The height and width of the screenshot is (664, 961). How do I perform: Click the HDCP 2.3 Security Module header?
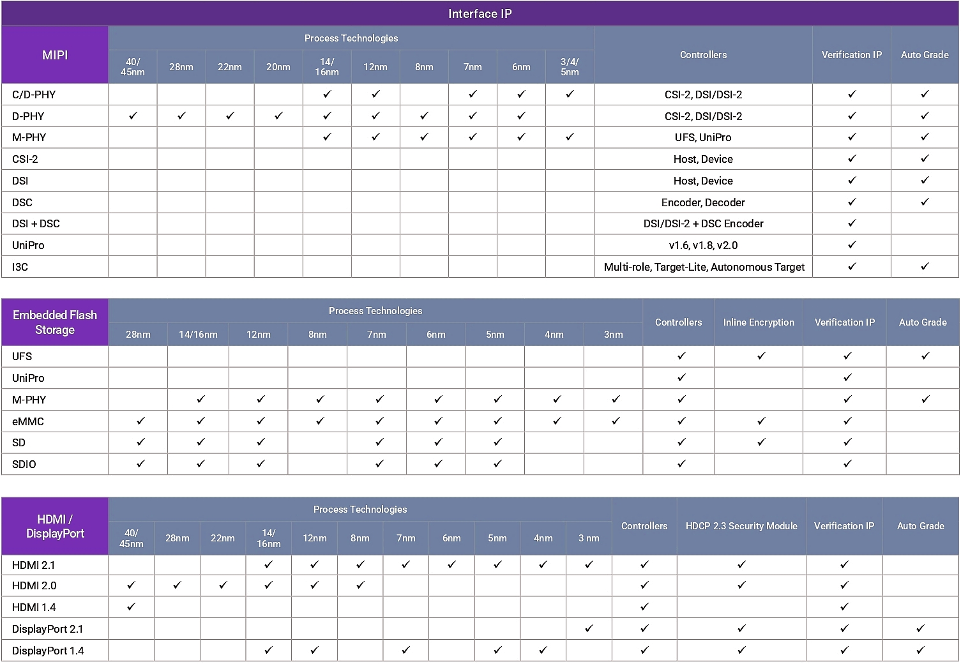[741, 526]
